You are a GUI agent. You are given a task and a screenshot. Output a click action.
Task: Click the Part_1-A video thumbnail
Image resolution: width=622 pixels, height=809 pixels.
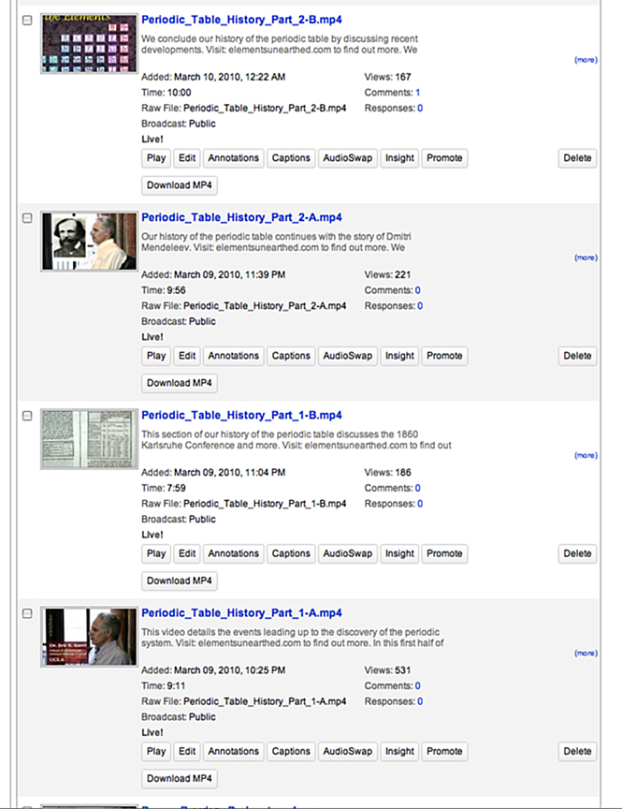point(89,637)
